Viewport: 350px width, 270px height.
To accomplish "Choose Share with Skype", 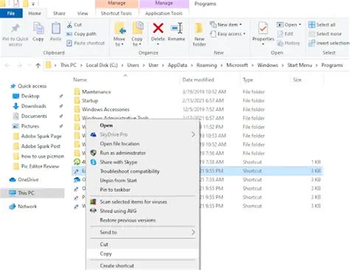I will [x=118, y=162].
